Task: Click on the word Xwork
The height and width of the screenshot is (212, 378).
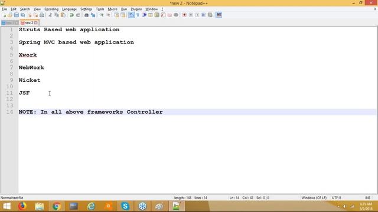Action: (28, 55)
